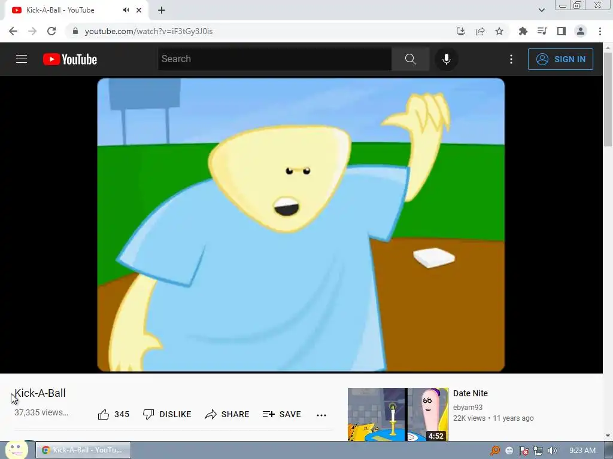Viewport: 613px width, 459px height.
Task: Go back with the browser arrow
Action: pyautogui.click(x=13, y=31)
